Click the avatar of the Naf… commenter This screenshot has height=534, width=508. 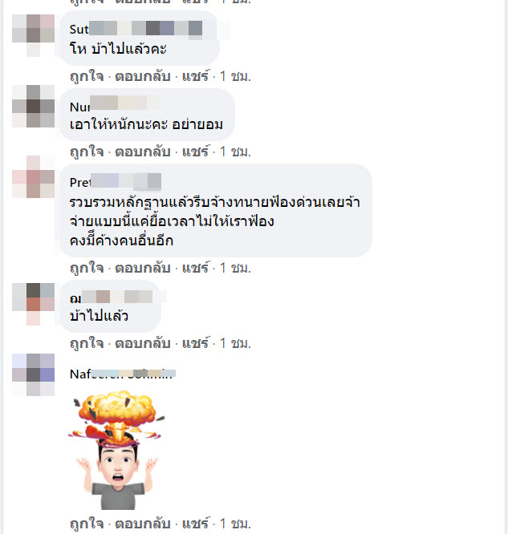pyautogui.click(x=34, y=374)
